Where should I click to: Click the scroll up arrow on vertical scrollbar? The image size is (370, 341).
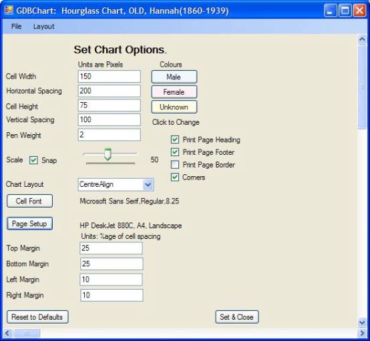click(x=362, y=39)
